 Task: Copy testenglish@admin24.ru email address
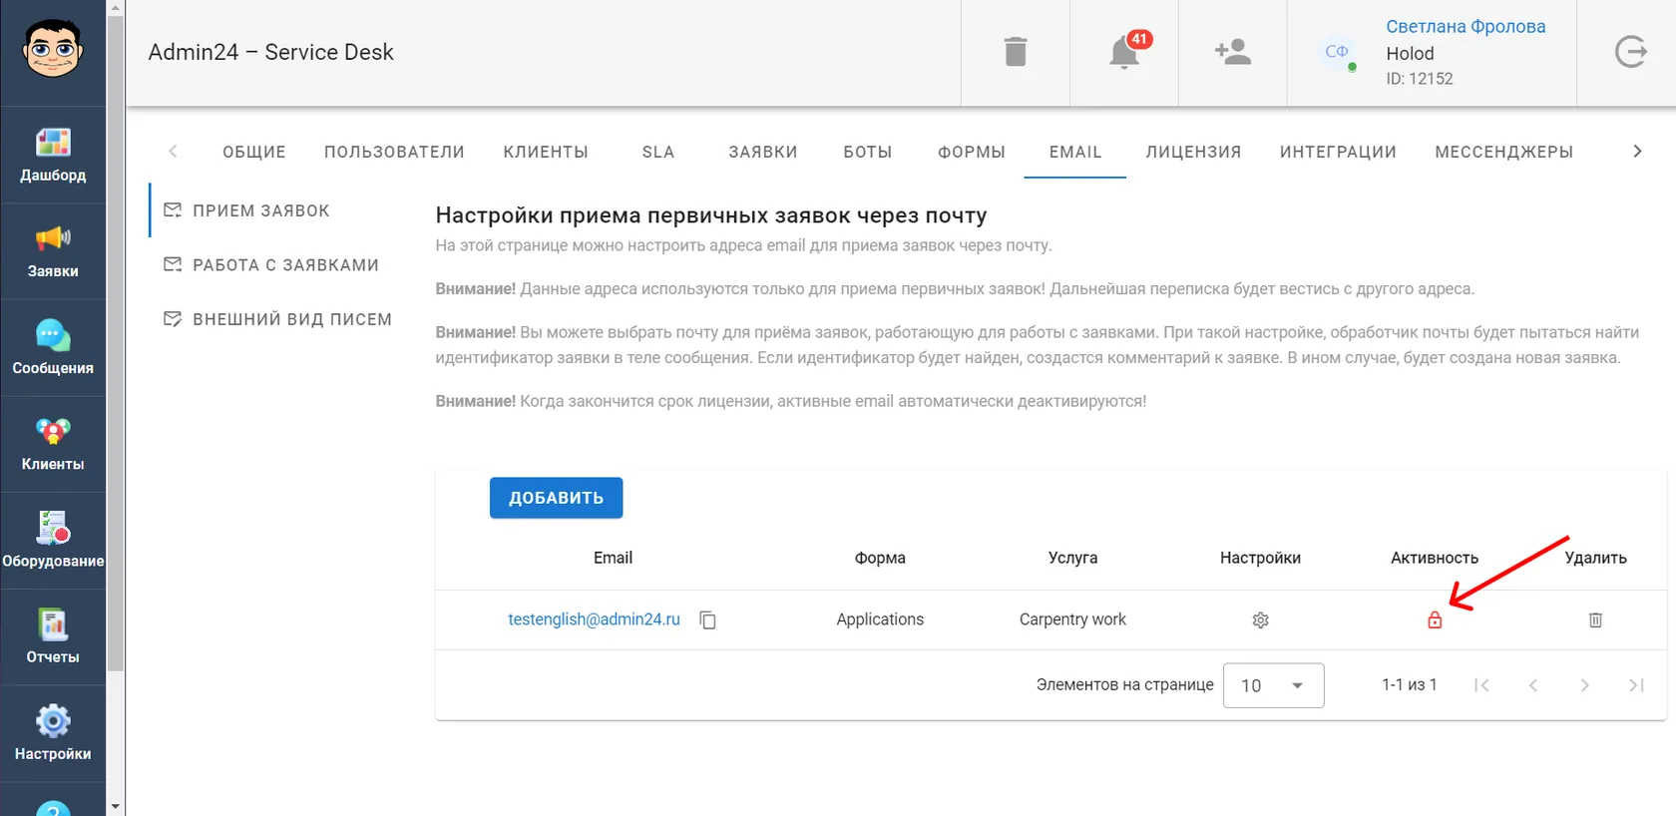(708, 619)
